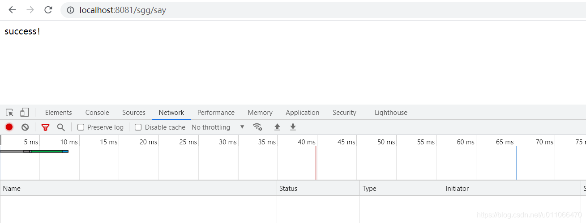Sort requests by Status column header
This screenshot has width=586, height=223.
pos(288,189)
